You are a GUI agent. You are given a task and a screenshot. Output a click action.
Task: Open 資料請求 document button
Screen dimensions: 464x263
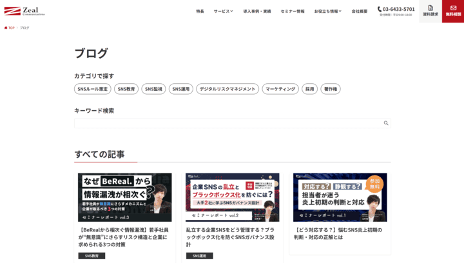430,11
